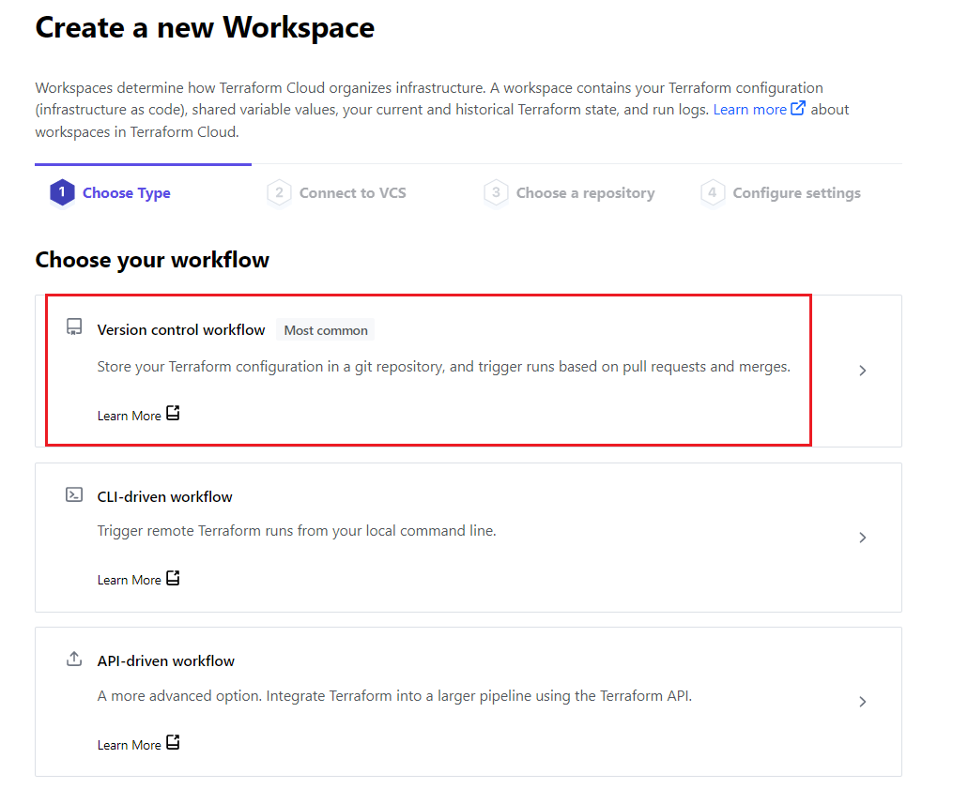Open Learn more link about workspaces
953x804 pixels.
750,110
